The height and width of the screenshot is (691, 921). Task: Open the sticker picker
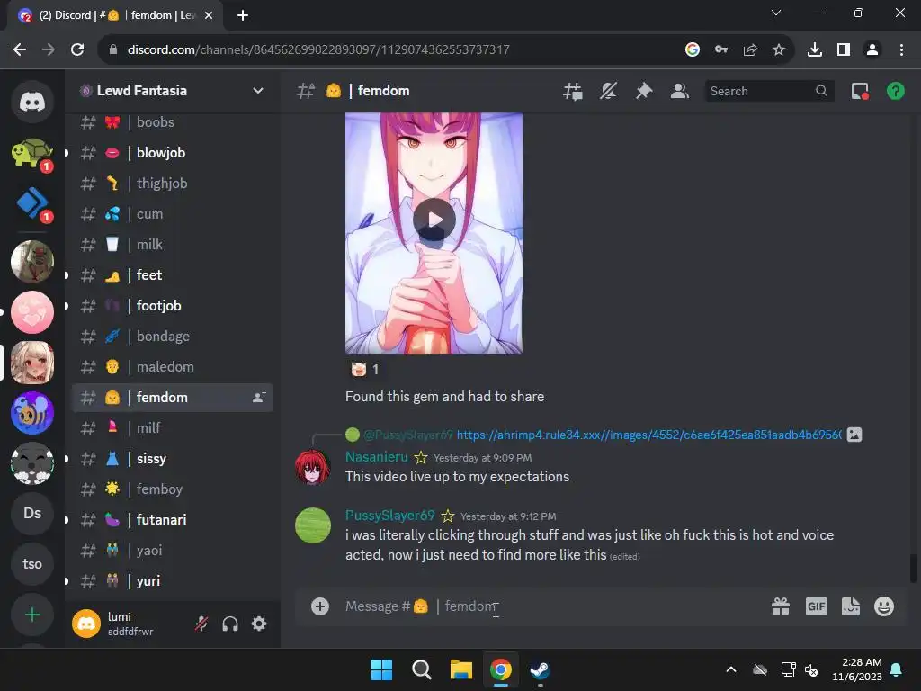[851, 606]
